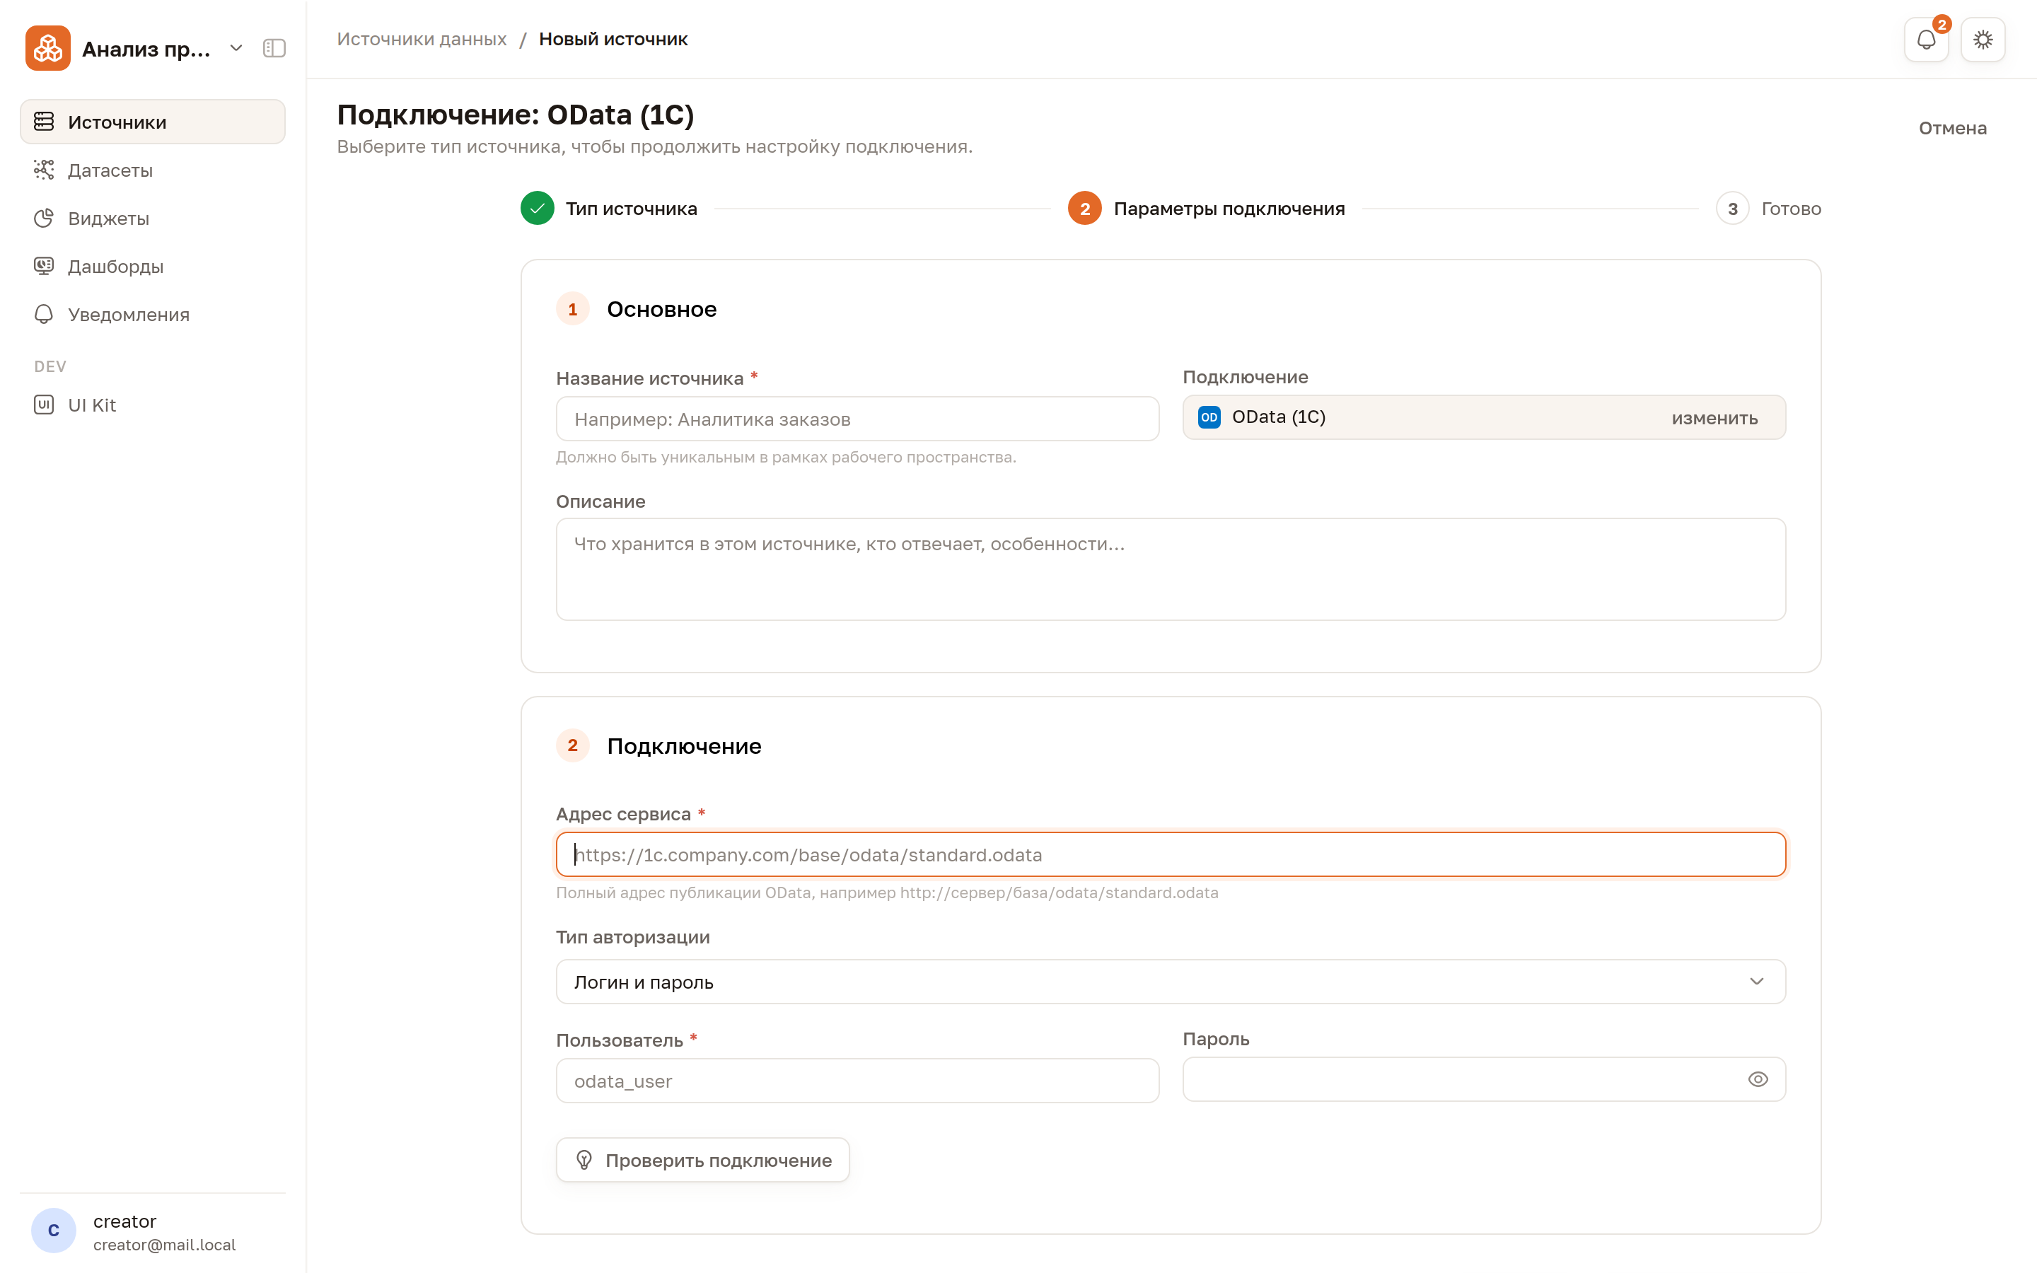The height and width of the screenshot is (1273, 2037).
Task: Click Проверить подключение button
Action: click(x=703, y=1160)
